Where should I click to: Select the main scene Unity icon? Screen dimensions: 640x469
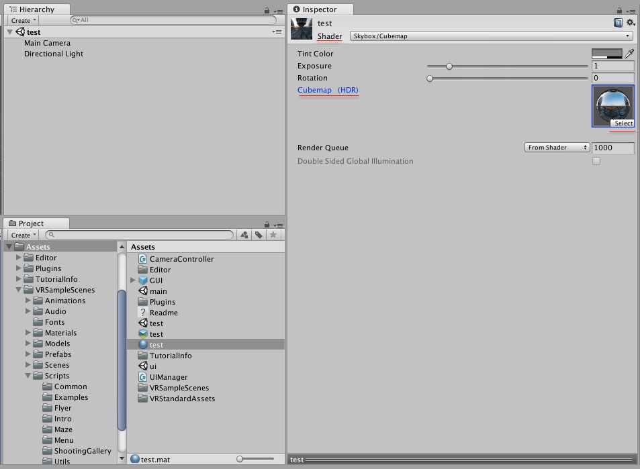coord(142,291)
